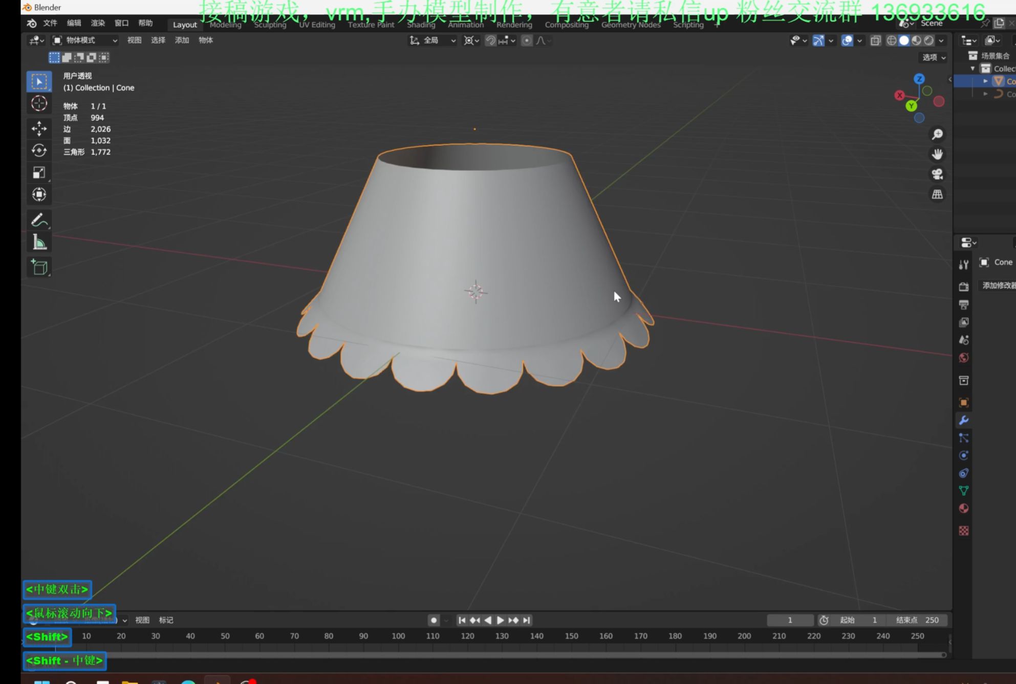
Task: Toggle X-ray mode
Action: point(876,40)
